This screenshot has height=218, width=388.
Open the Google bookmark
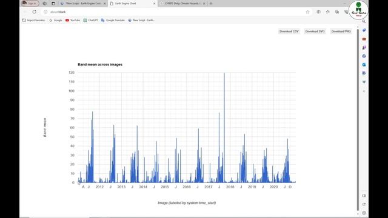[56, 20]
